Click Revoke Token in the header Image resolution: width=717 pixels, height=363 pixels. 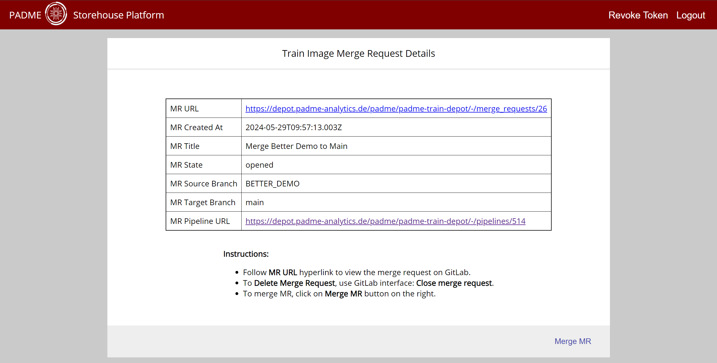(638, 15)
